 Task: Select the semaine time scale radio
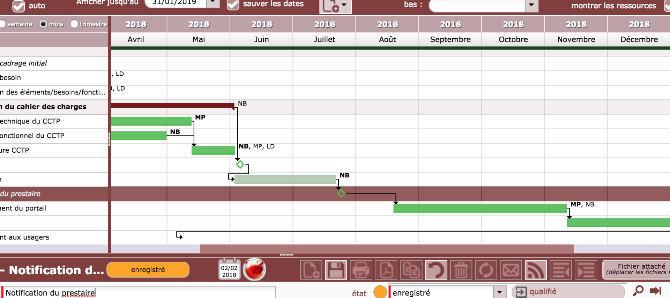(2, 24)
